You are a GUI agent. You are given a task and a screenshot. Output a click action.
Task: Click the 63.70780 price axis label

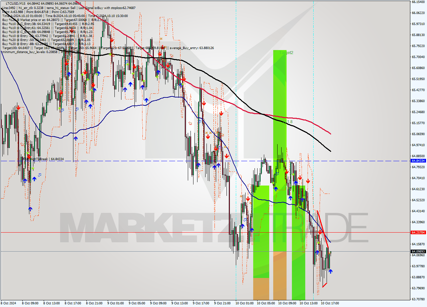[x=418, y=299]
